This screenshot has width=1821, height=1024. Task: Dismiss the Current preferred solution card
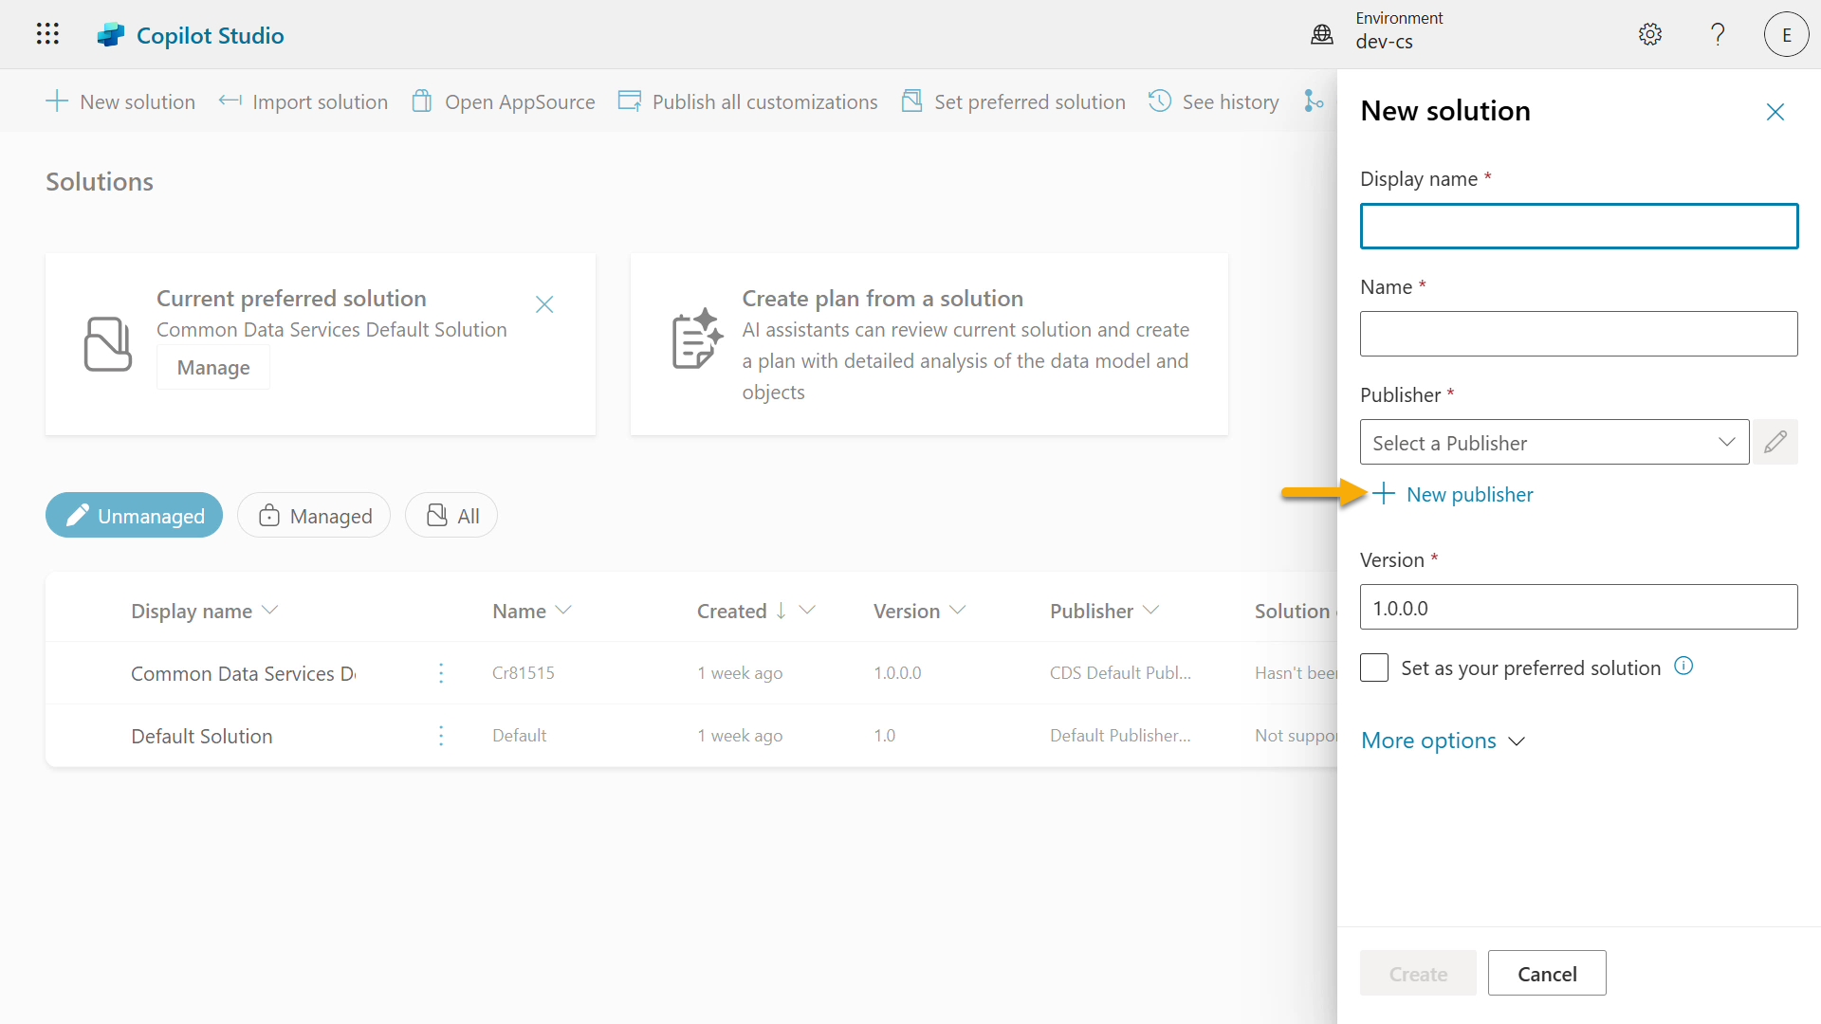(x=544, y=304)
